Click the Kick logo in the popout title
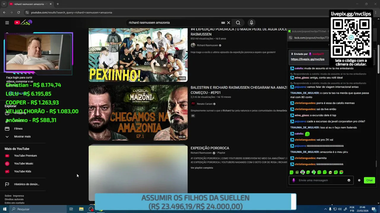 click(x=289, y=31)
